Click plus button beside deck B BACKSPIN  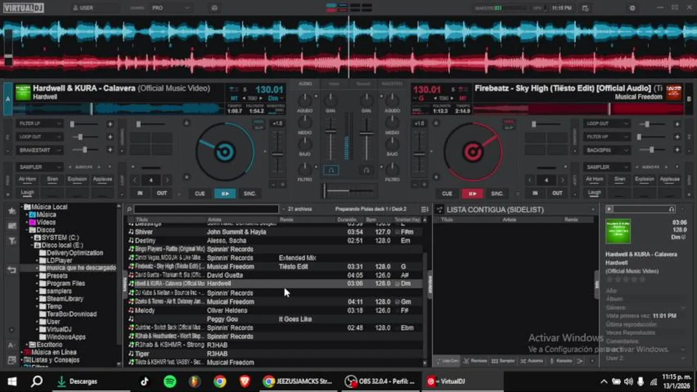(x=677, y=150)
